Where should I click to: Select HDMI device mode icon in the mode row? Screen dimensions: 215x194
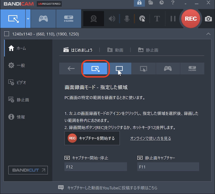[x=192, y=68]
